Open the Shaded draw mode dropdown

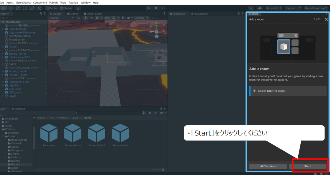click(x=61, y=18)
